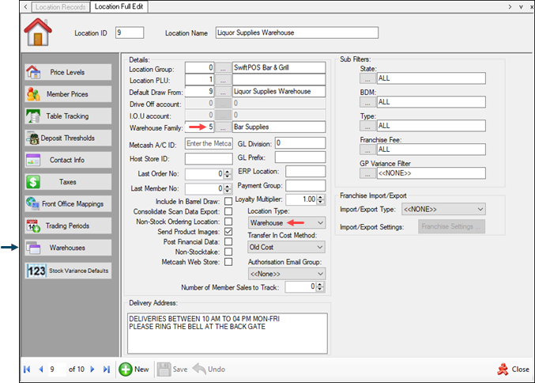Screen dimensions: 535x383
Task: Open the Trading Periods section
Action: pyautogui.click(x=68, y=226)
